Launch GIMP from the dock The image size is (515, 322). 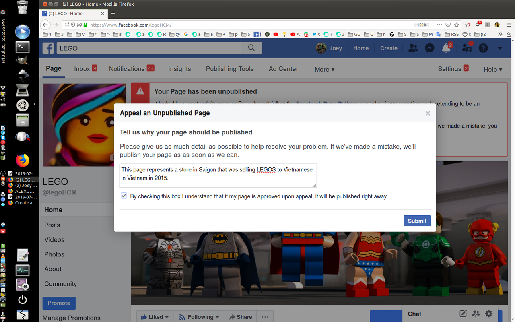click(23, 61)
